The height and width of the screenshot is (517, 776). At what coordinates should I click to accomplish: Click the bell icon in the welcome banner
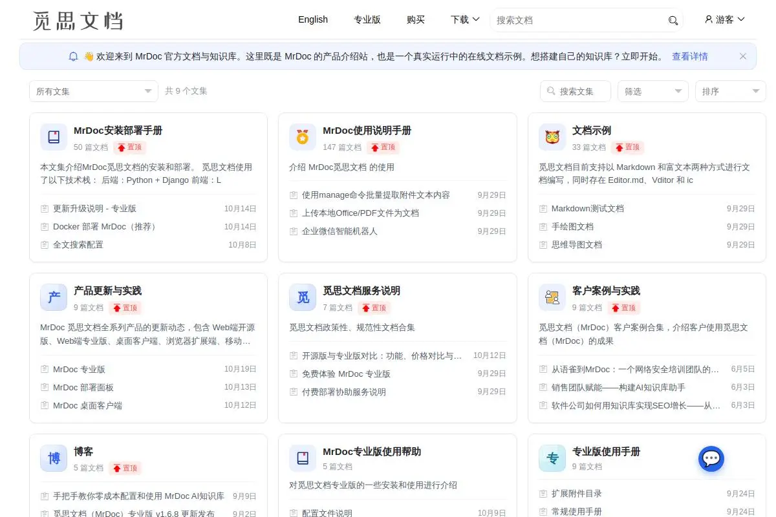pos(73,56)
